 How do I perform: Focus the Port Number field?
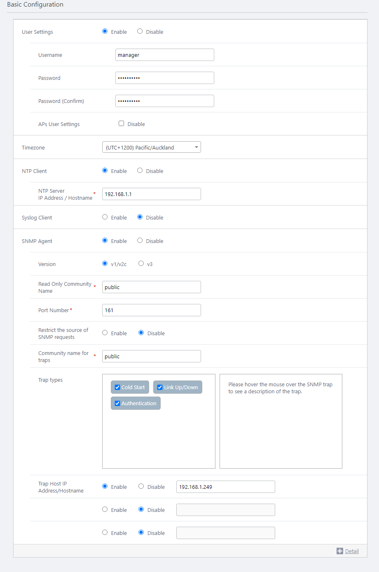151,310
